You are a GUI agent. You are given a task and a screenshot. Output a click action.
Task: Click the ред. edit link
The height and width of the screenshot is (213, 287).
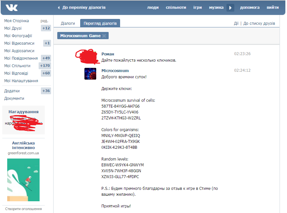[x=45, y=21]
